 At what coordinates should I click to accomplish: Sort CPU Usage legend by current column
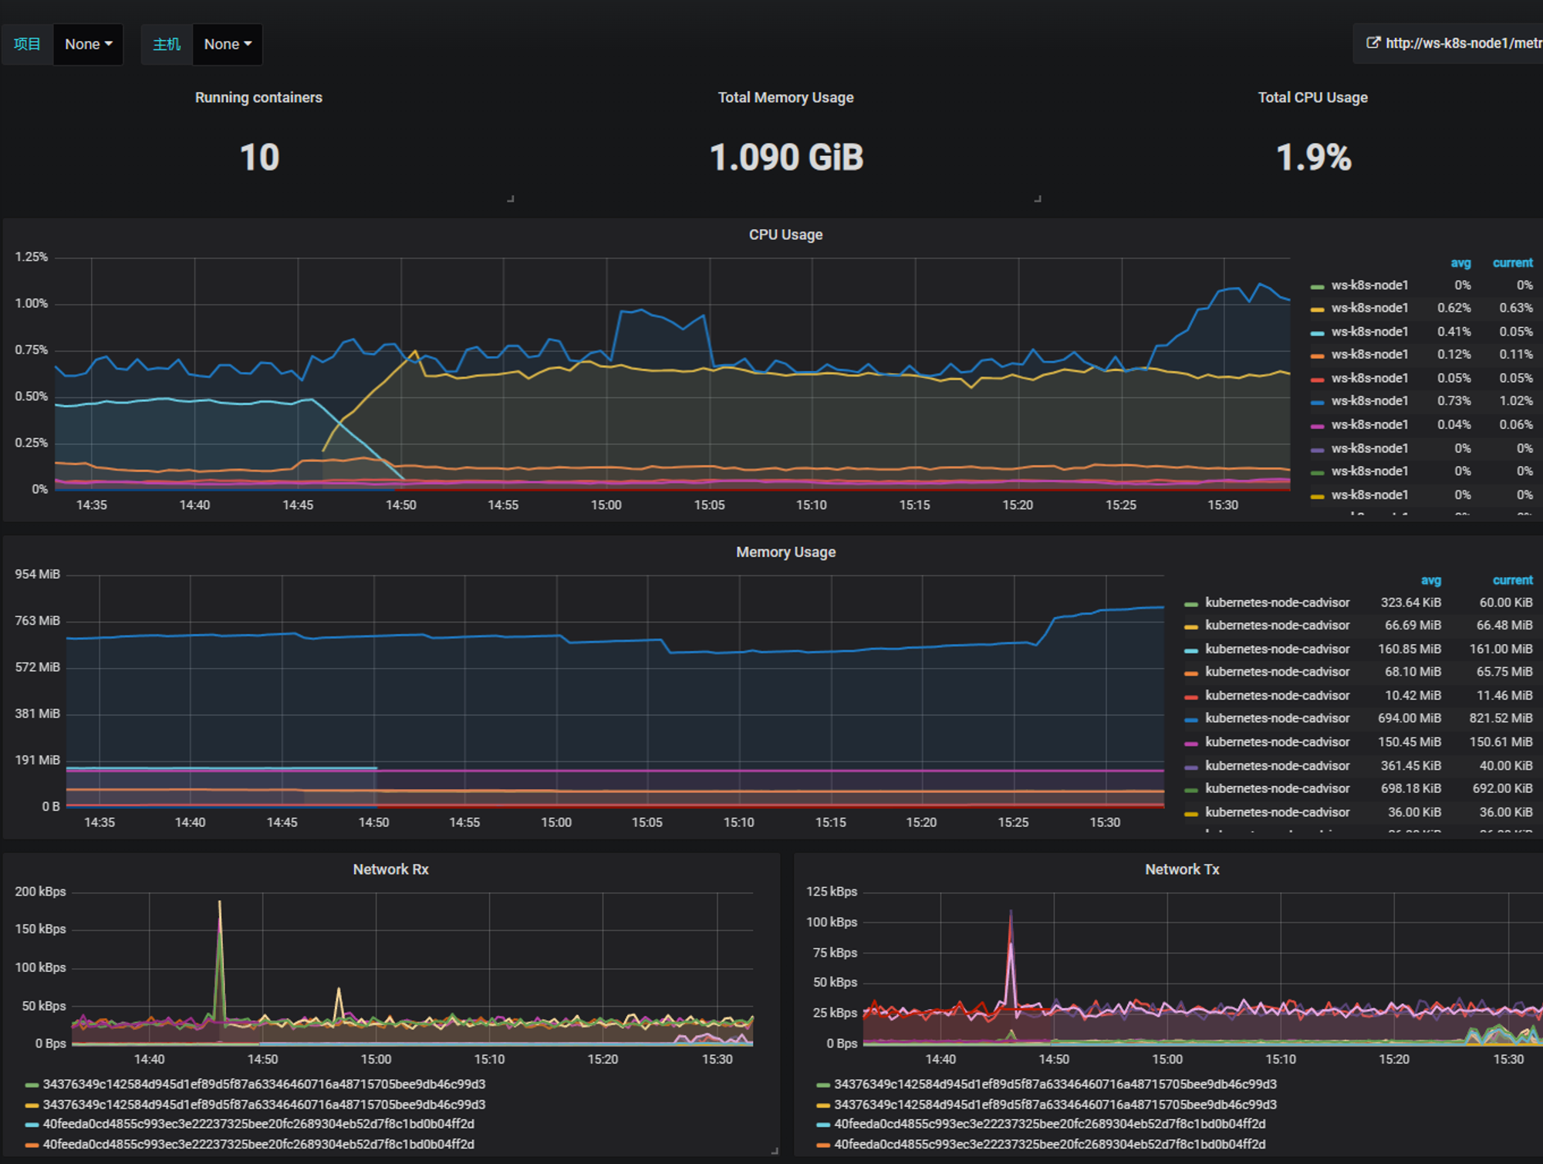click(x=1512, y=263)
